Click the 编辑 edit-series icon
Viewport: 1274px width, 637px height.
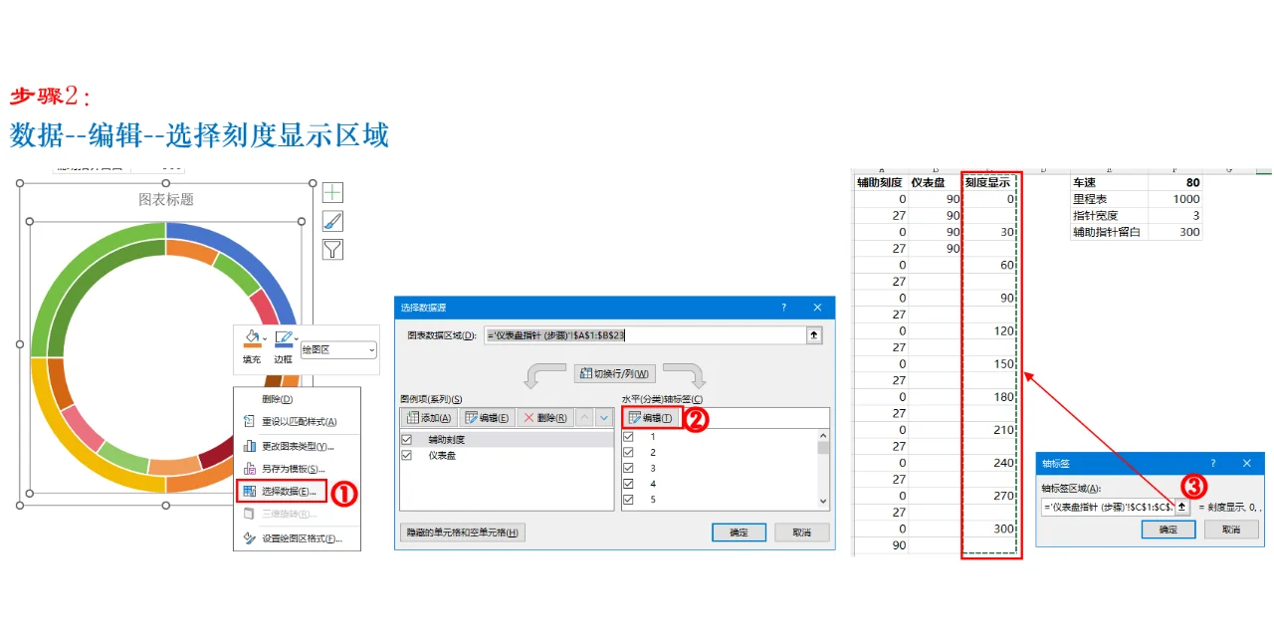pos(486,417)
